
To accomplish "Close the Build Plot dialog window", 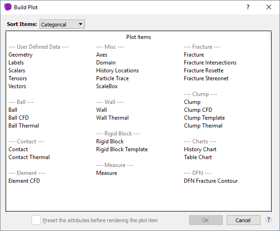I will click(x=269, y=7).
